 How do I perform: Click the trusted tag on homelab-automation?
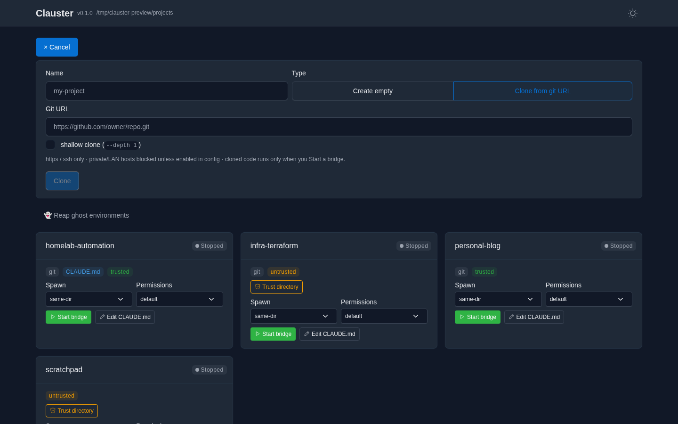120,272
